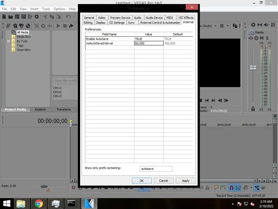Open the Tools menu
The height and width of the screenshot is (209, 278).
pos(46,9)
